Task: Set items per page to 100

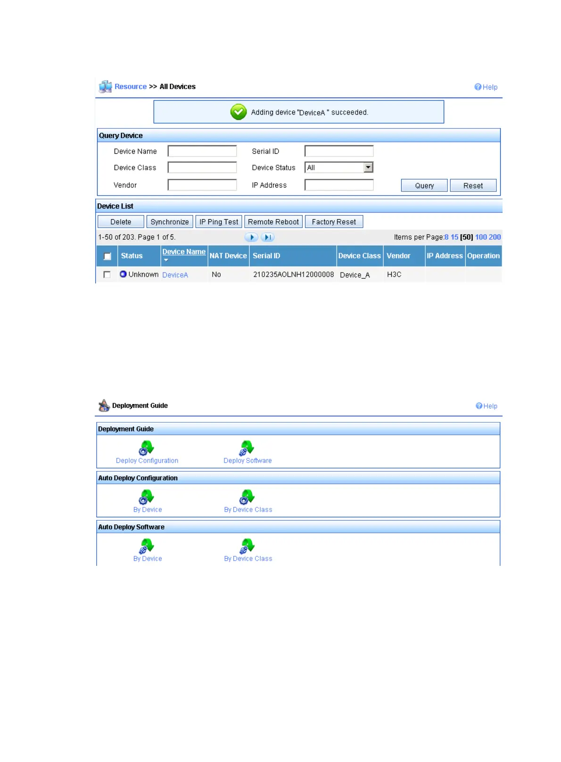Action: 481,237
